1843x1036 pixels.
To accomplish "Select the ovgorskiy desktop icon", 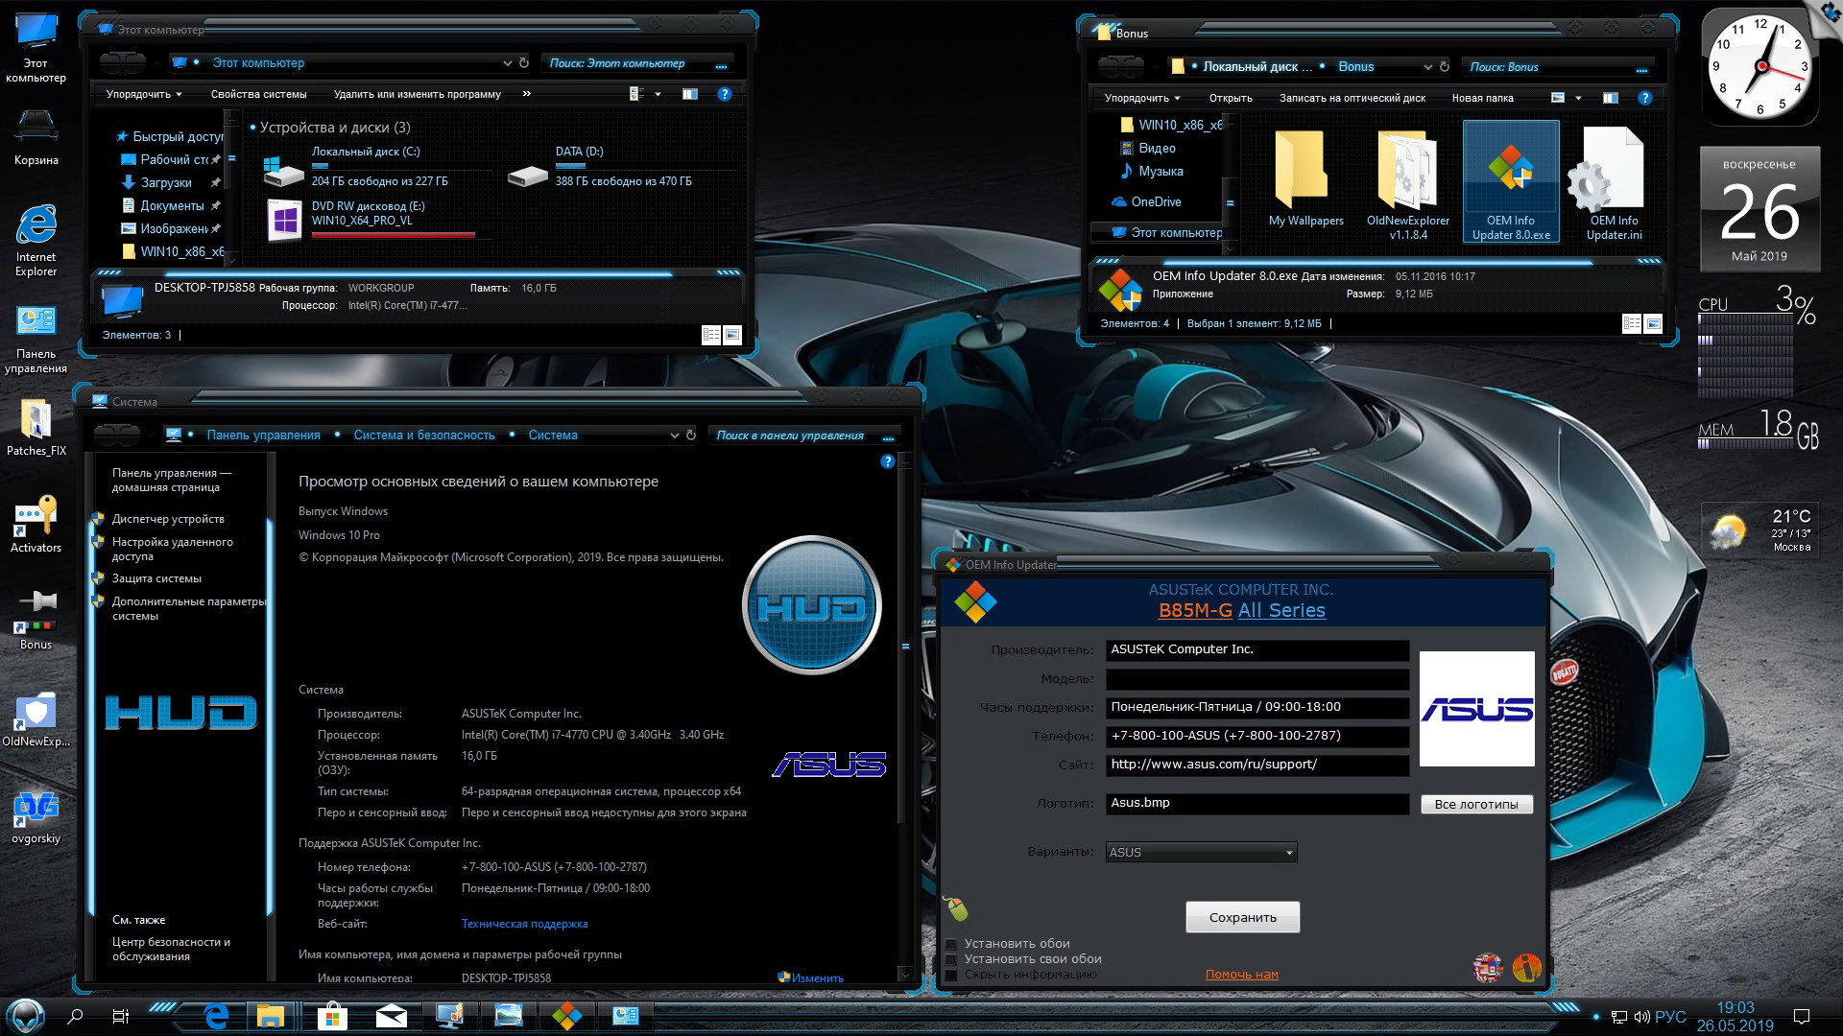I will [x=36, y=816].
